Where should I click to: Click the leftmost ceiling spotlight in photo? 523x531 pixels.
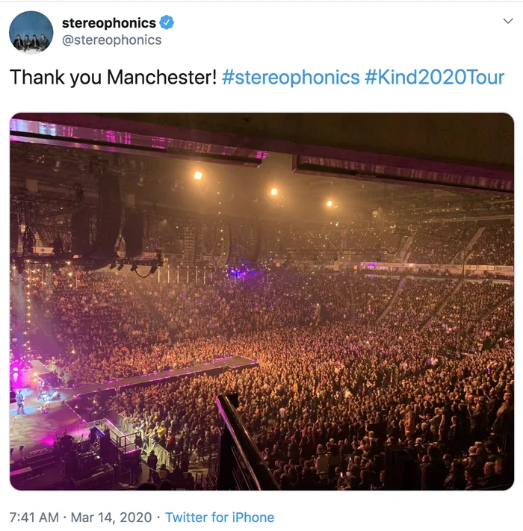point(197,175)
